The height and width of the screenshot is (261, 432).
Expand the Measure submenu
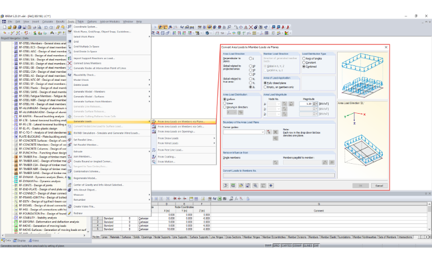[149, 194]
